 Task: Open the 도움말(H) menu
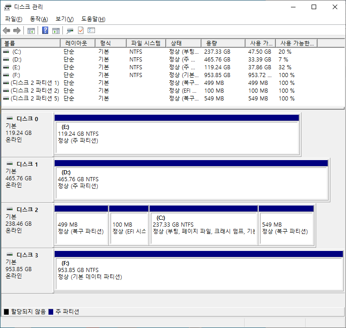[93, 19]
